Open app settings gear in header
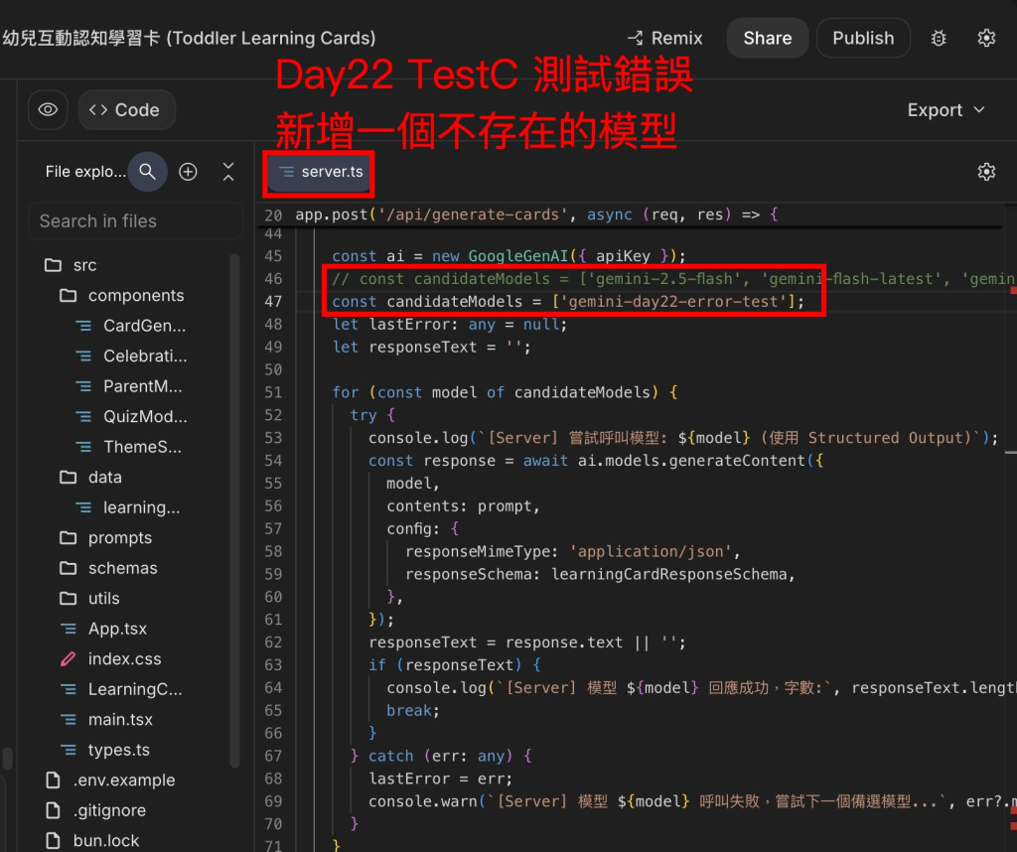The width and height of the screenshot is (1017, 852). 986,39
